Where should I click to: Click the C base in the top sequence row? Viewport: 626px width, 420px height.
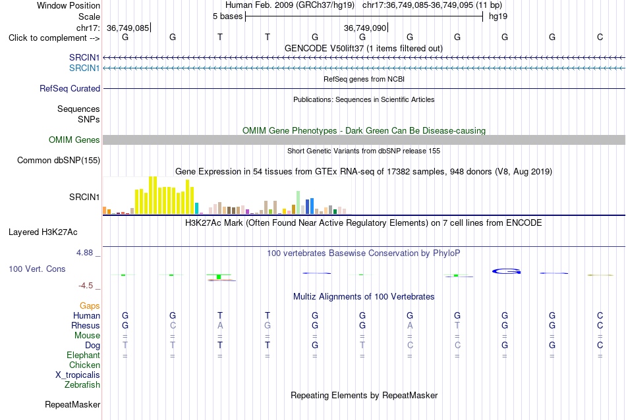(600, 37)
